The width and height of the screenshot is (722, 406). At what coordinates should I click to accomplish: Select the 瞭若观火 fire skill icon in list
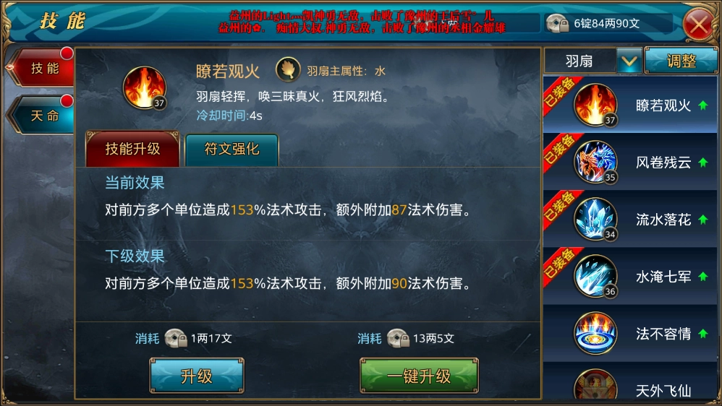click(595, 105)
